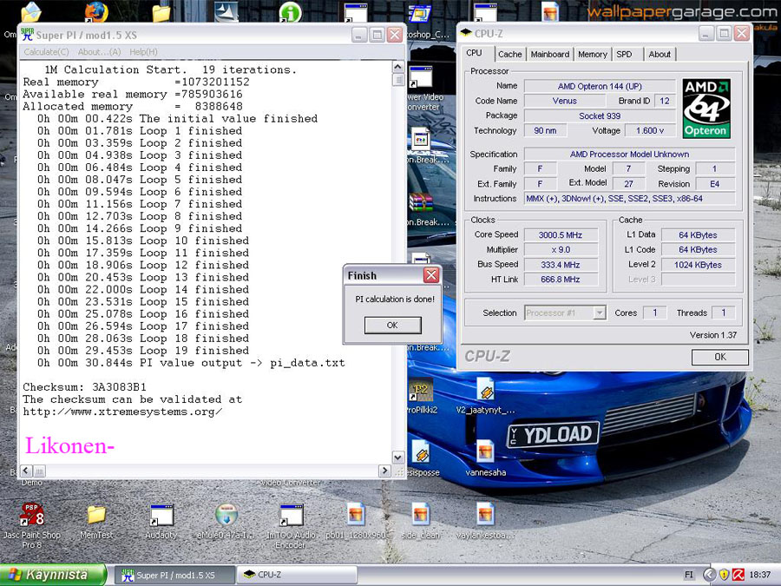Open About...(A) menu in Super PI

click(99, 52)
